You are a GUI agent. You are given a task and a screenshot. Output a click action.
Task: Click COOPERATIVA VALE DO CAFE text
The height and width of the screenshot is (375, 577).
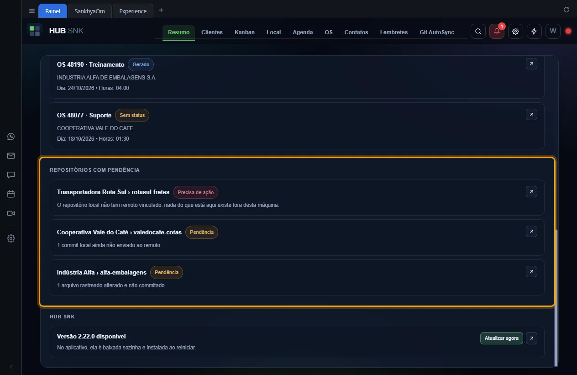coord(95,128)
